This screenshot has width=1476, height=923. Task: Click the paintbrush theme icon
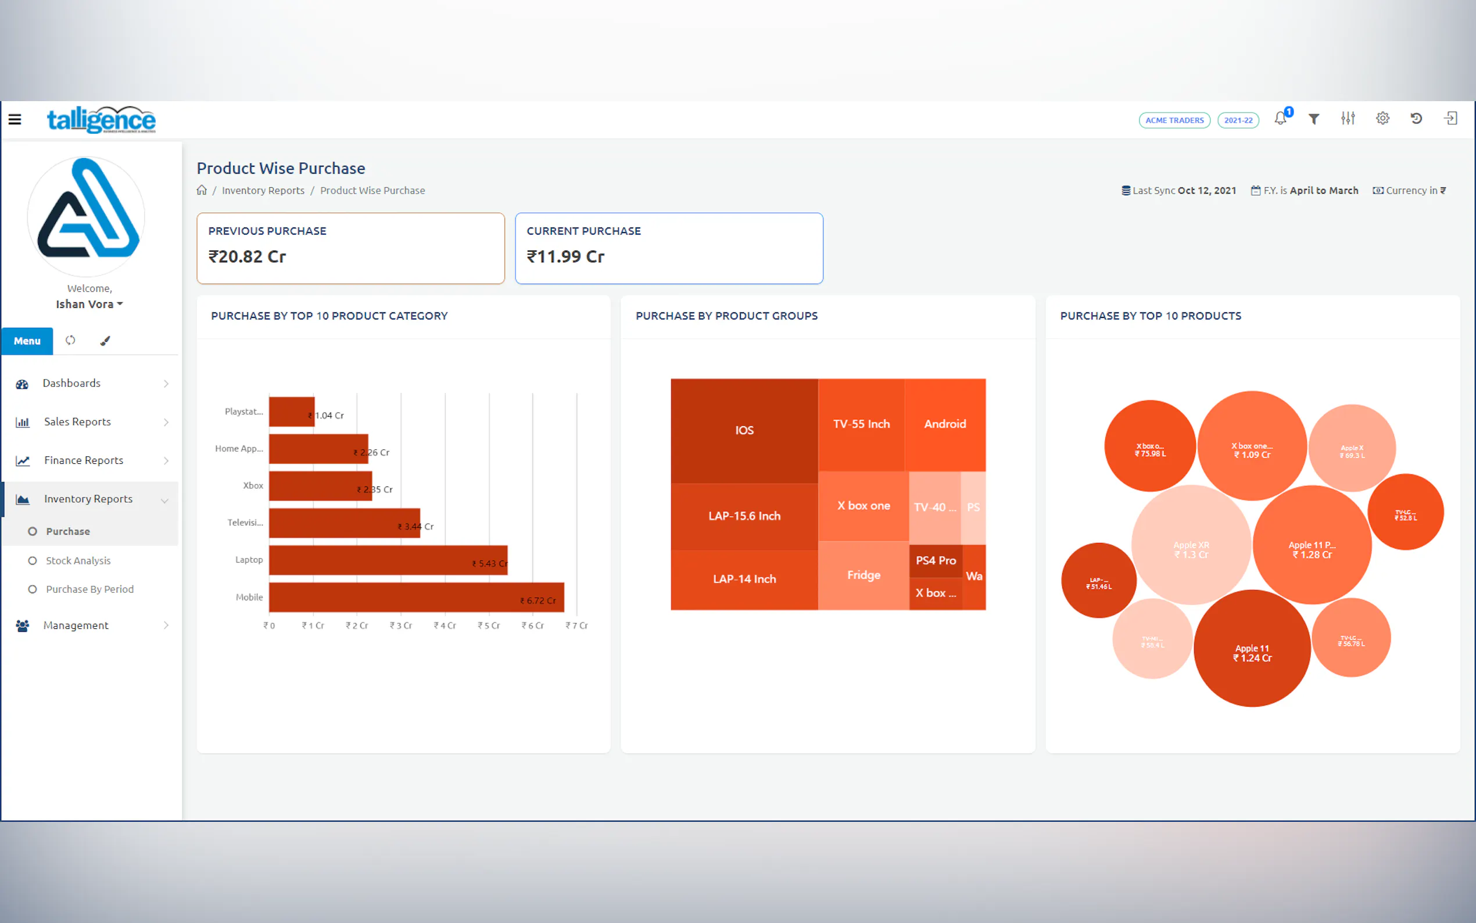pos(105,341)
